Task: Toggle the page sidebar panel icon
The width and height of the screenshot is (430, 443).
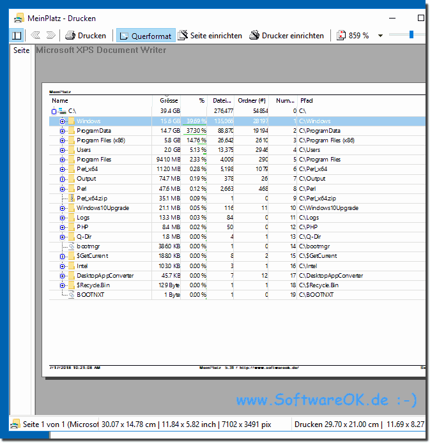Action: [x=17, y=35]
